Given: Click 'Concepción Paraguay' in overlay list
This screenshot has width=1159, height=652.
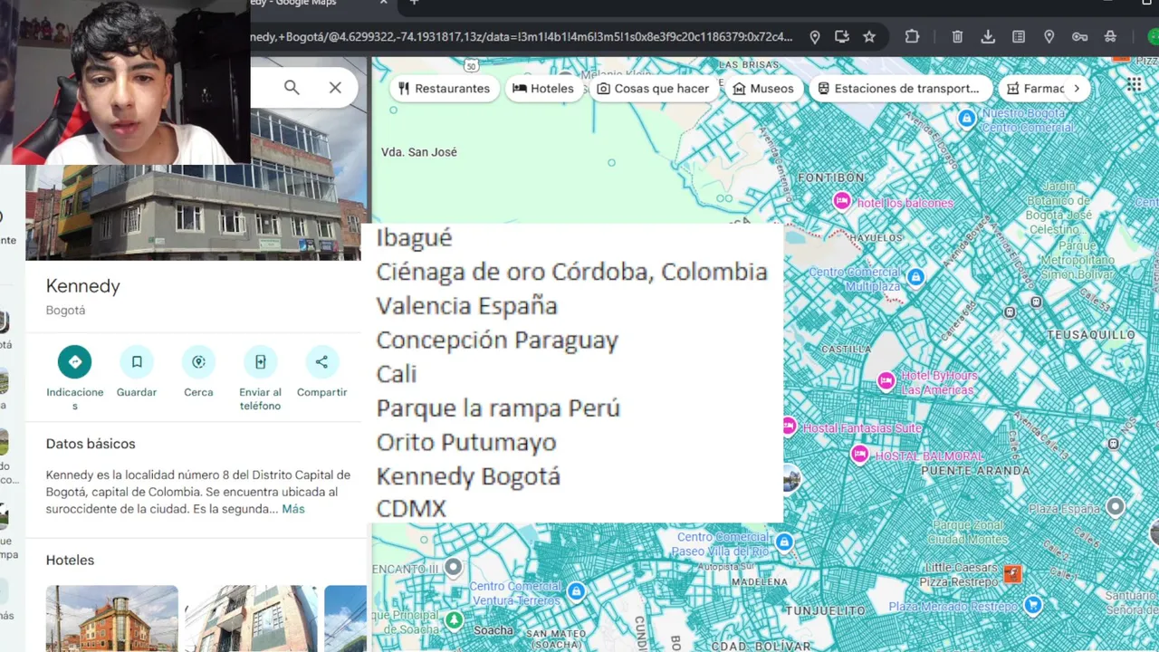Looking at the screenshot, I should (497, 340).
